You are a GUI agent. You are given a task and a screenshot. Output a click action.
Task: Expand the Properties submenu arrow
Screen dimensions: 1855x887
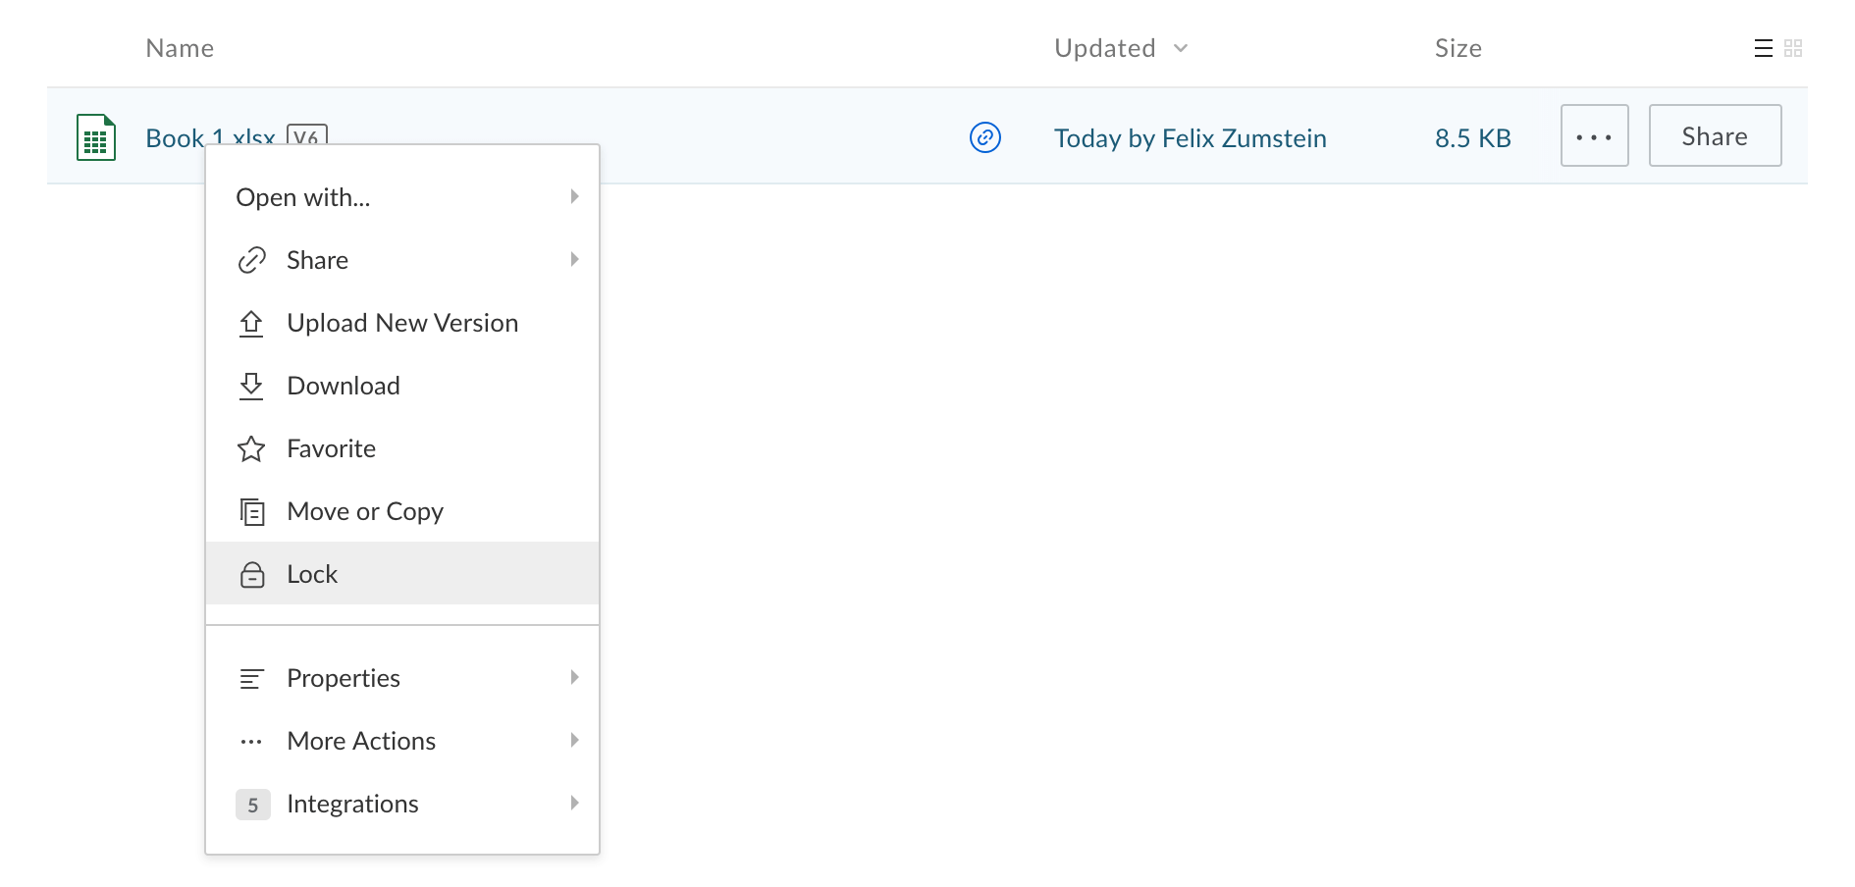tap(574, 677)
